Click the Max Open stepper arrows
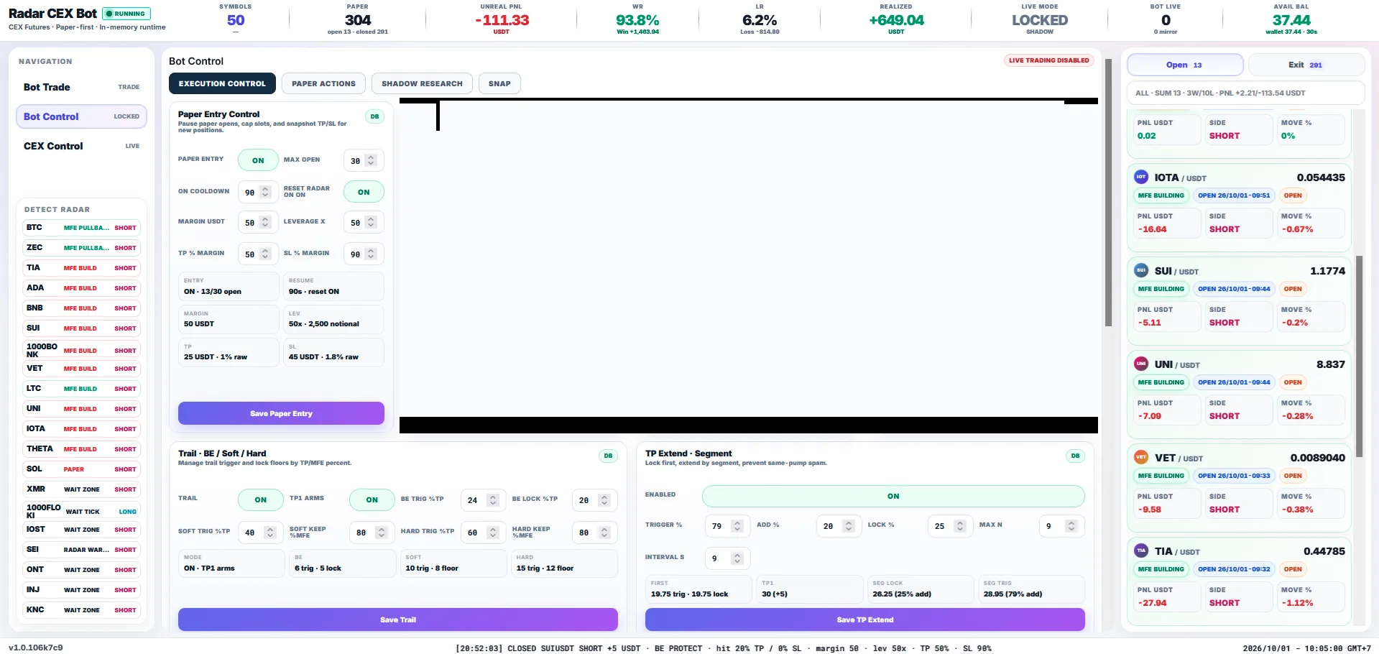This screenshot has height=654, width=1379. 371,160
